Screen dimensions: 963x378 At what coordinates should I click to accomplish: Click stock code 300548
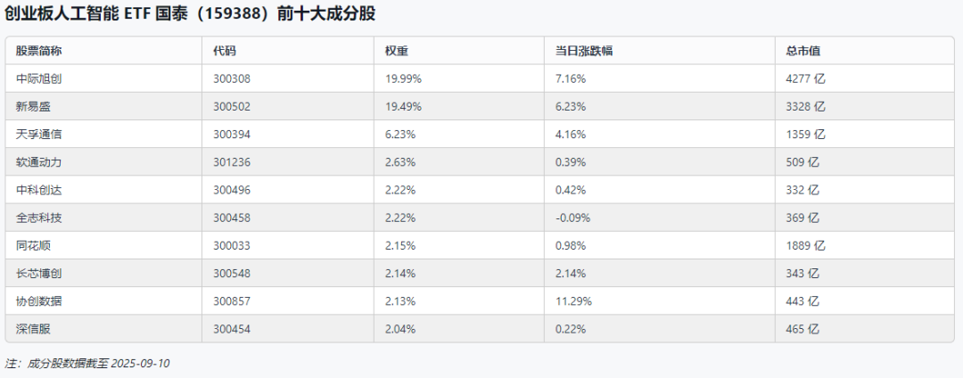click(232, 273)
